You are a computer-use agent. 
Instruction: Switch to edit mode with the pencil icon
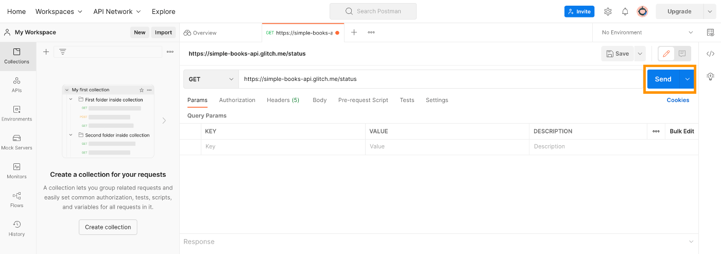coord(666,53)
